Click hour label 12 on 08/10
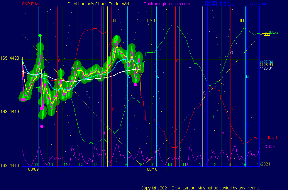288x190 pixels. click(199, 165)
